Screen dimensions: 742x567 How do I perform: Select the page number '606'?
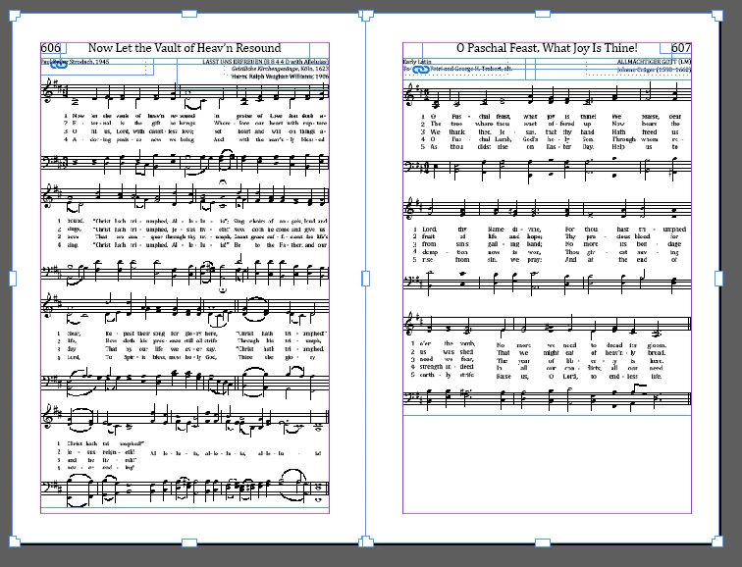[x=51, y=48]
